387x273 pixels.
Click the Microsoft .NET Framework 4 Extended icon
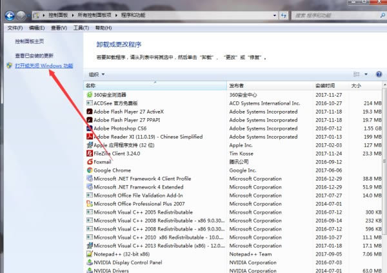click(x=90, y=187)
